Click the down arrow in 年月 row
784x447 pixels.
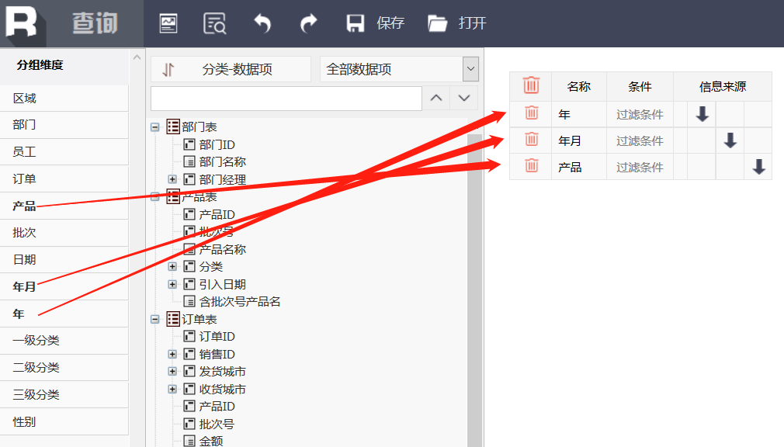coord(730,140)
